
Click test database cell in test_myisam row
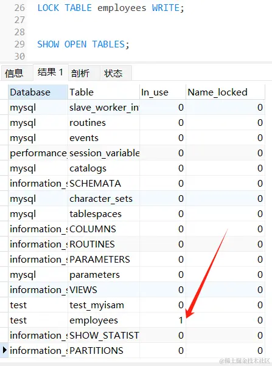(38, 305)
